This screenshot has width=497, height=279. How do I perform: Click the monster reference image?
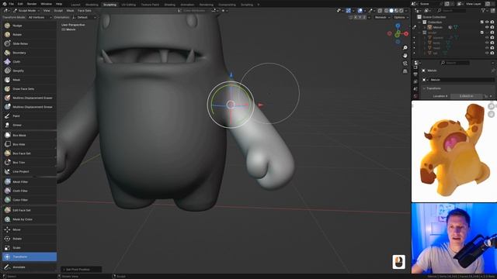click(x=454, y=151)
